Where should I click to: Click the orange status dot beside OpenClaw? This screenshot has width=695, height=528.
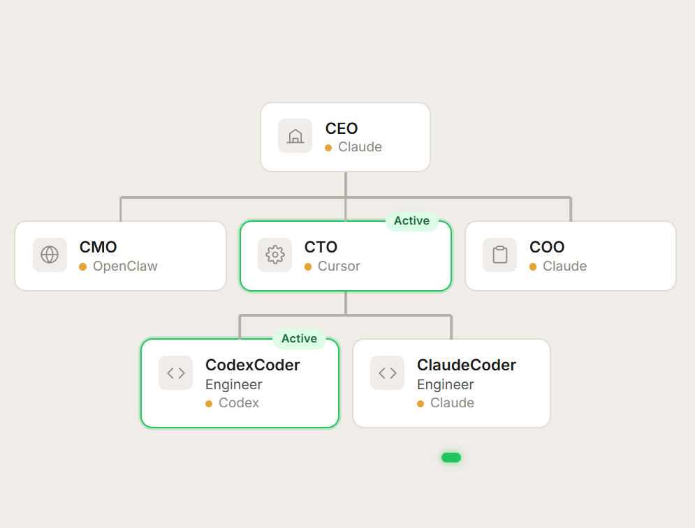click(x=82, y=266)
